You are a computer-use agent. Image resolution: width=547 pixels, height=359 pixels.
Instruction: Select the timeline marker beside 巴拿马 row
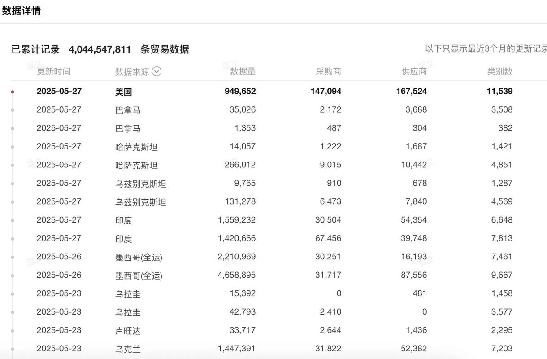pos(13,109)
